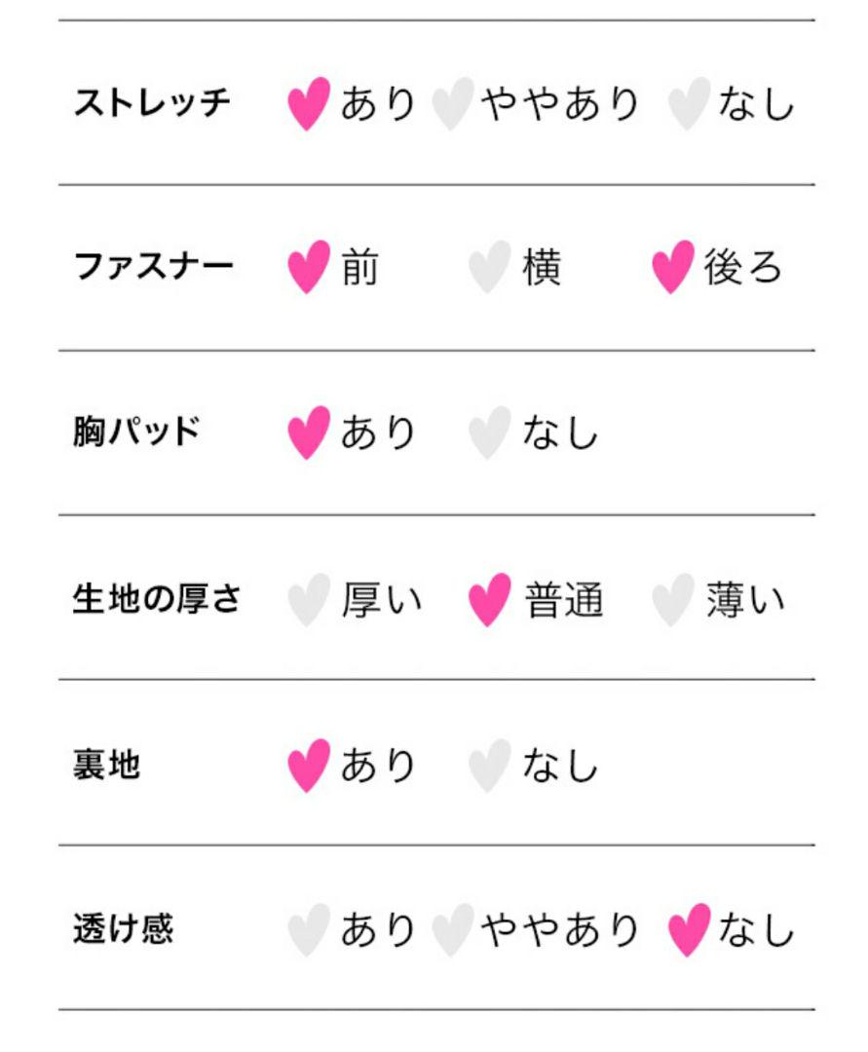The image size is (868, 1052).
Task: Toggle the pink heart for 裏地 あり
Action: (309, 766)
